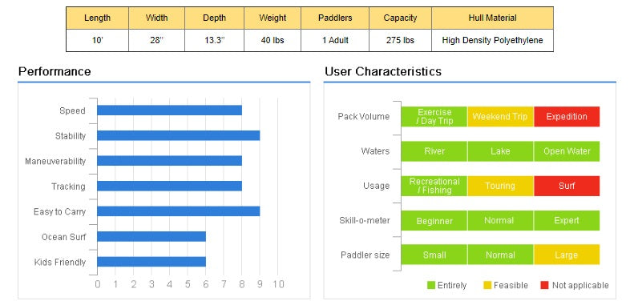This screenshot has width=634, height=305.
Task: Click the Easy to Carry bar
Action: (178, 211)
